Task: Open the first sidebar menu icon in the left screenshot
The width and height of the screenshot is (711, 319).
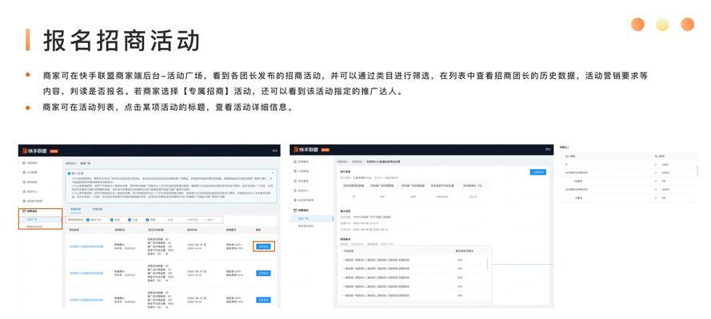Action: [24, 162]
